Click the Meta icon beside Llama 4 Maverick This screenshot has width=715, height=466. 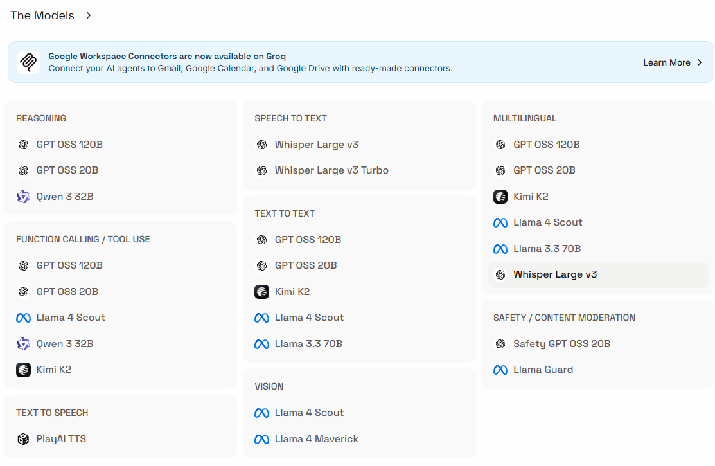tap(261, 439)
